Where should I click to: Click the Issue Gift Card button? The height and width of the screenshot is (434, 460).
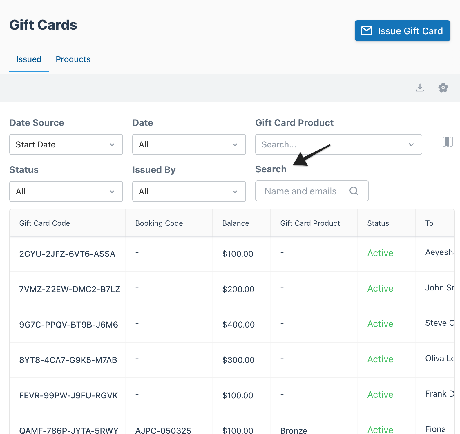[402, 31]
